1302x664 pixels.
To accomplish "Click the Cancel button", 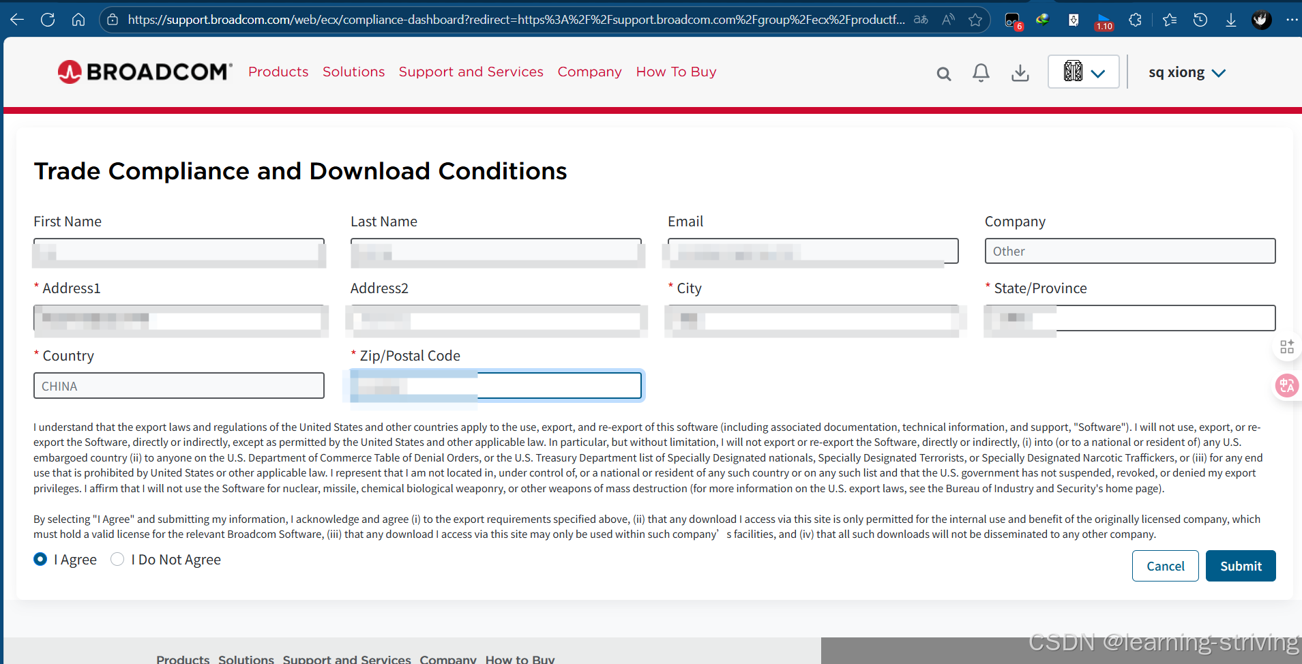I will pyautogui.click(x=1165, y=566).
